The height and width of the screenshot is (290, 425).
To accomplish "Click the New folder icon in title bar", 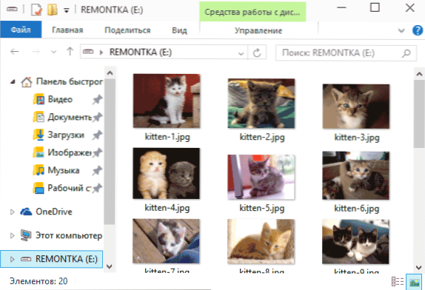I will click(x=52, y=10).
